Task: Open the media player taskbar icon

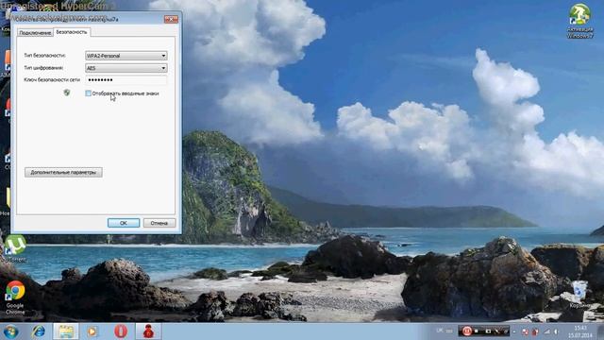Action: (x=92, y=331)
